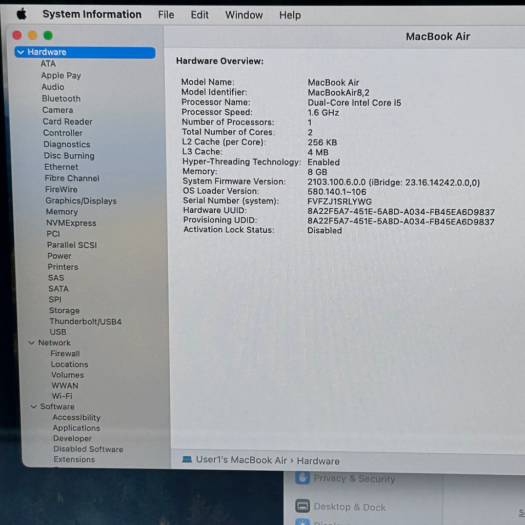This screenshot has width=525, height=525.
Task: Select Controller in the sidebar
Action: (63, 133)
